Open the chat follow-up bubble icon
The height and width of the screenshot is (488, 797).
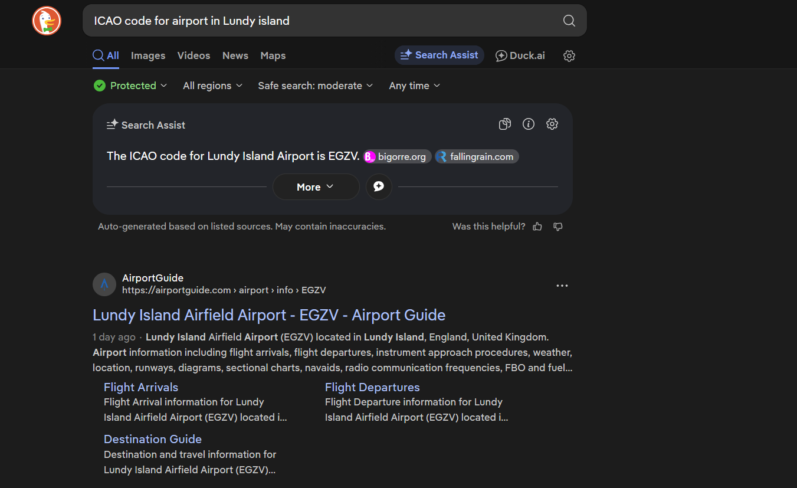coord(379,187)
